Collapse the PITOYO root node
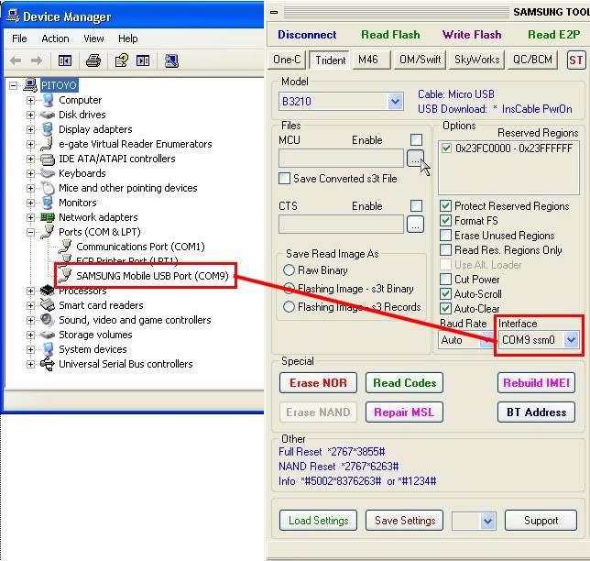 13,85
